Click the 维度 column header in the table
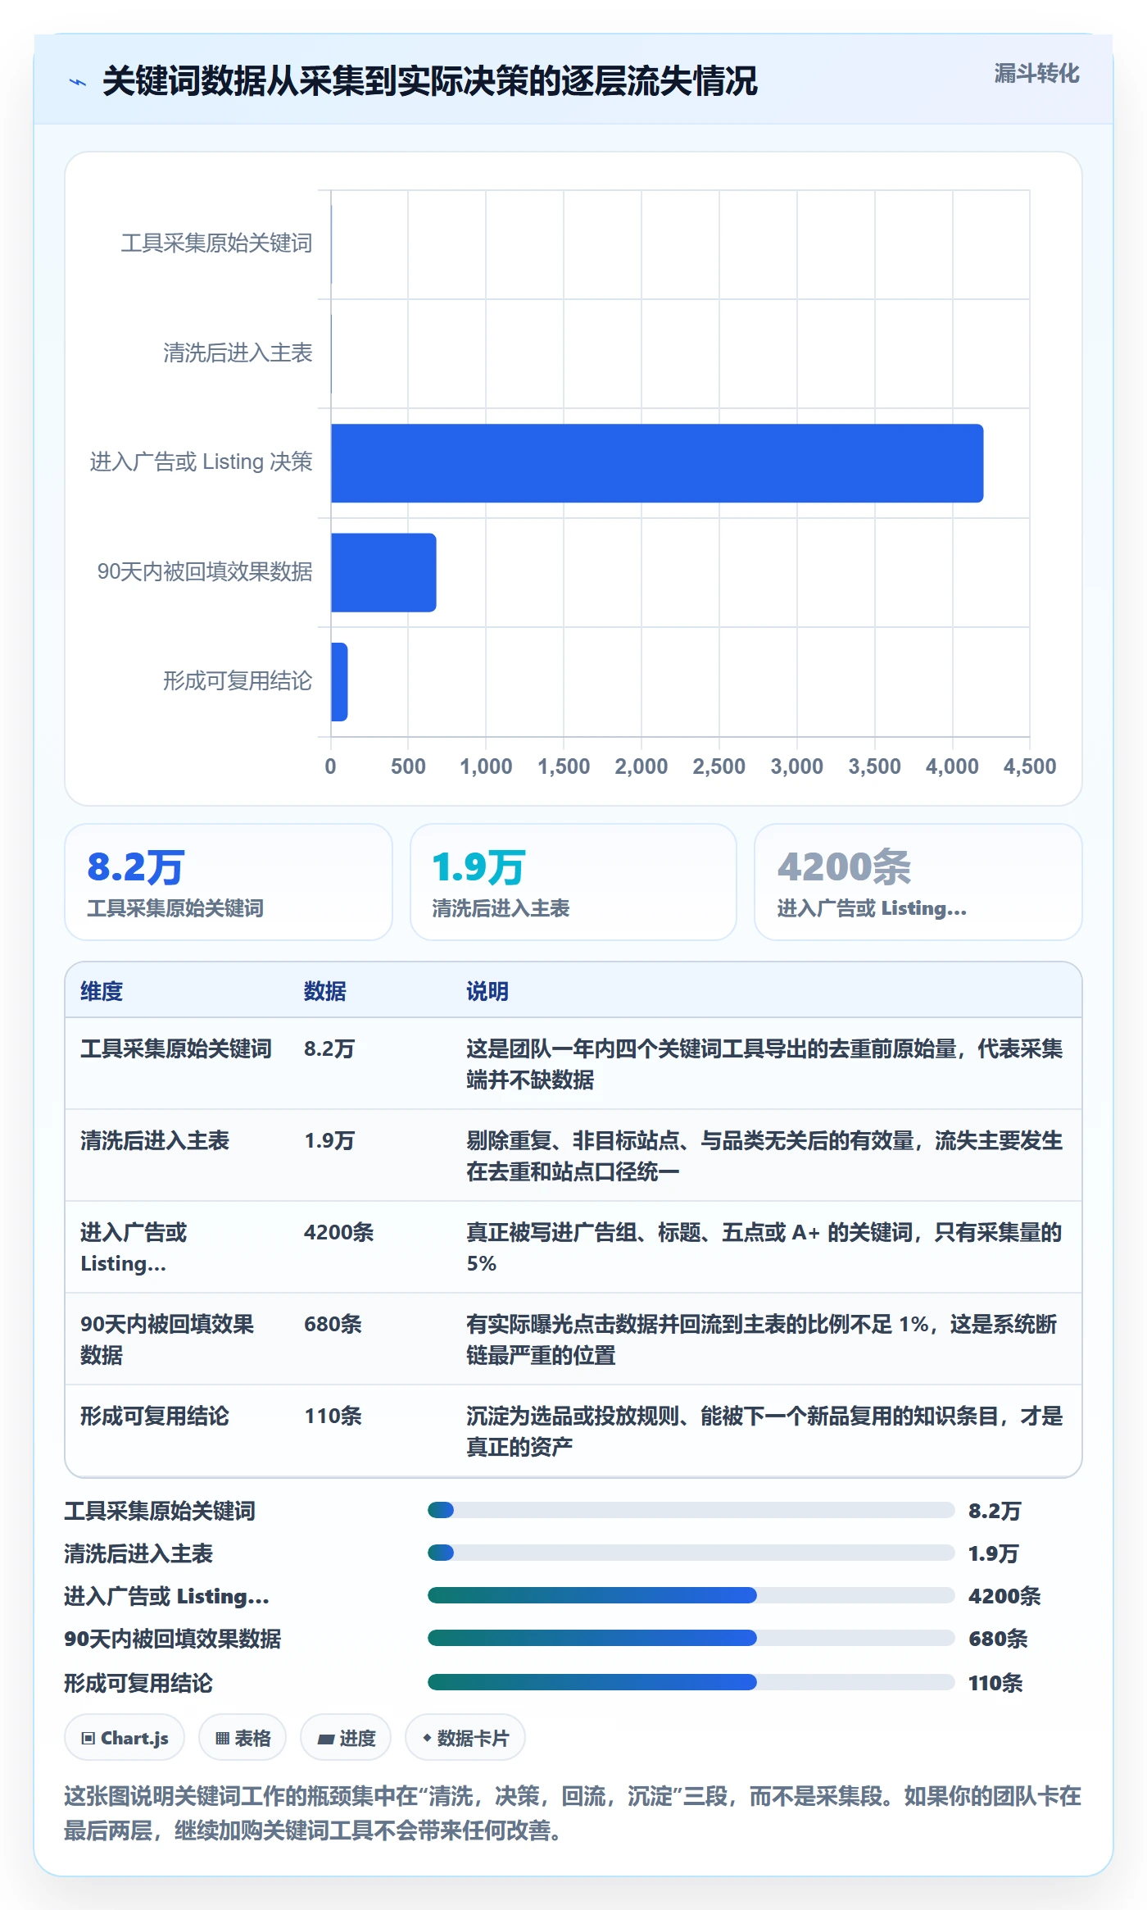 tap(102, 991)
